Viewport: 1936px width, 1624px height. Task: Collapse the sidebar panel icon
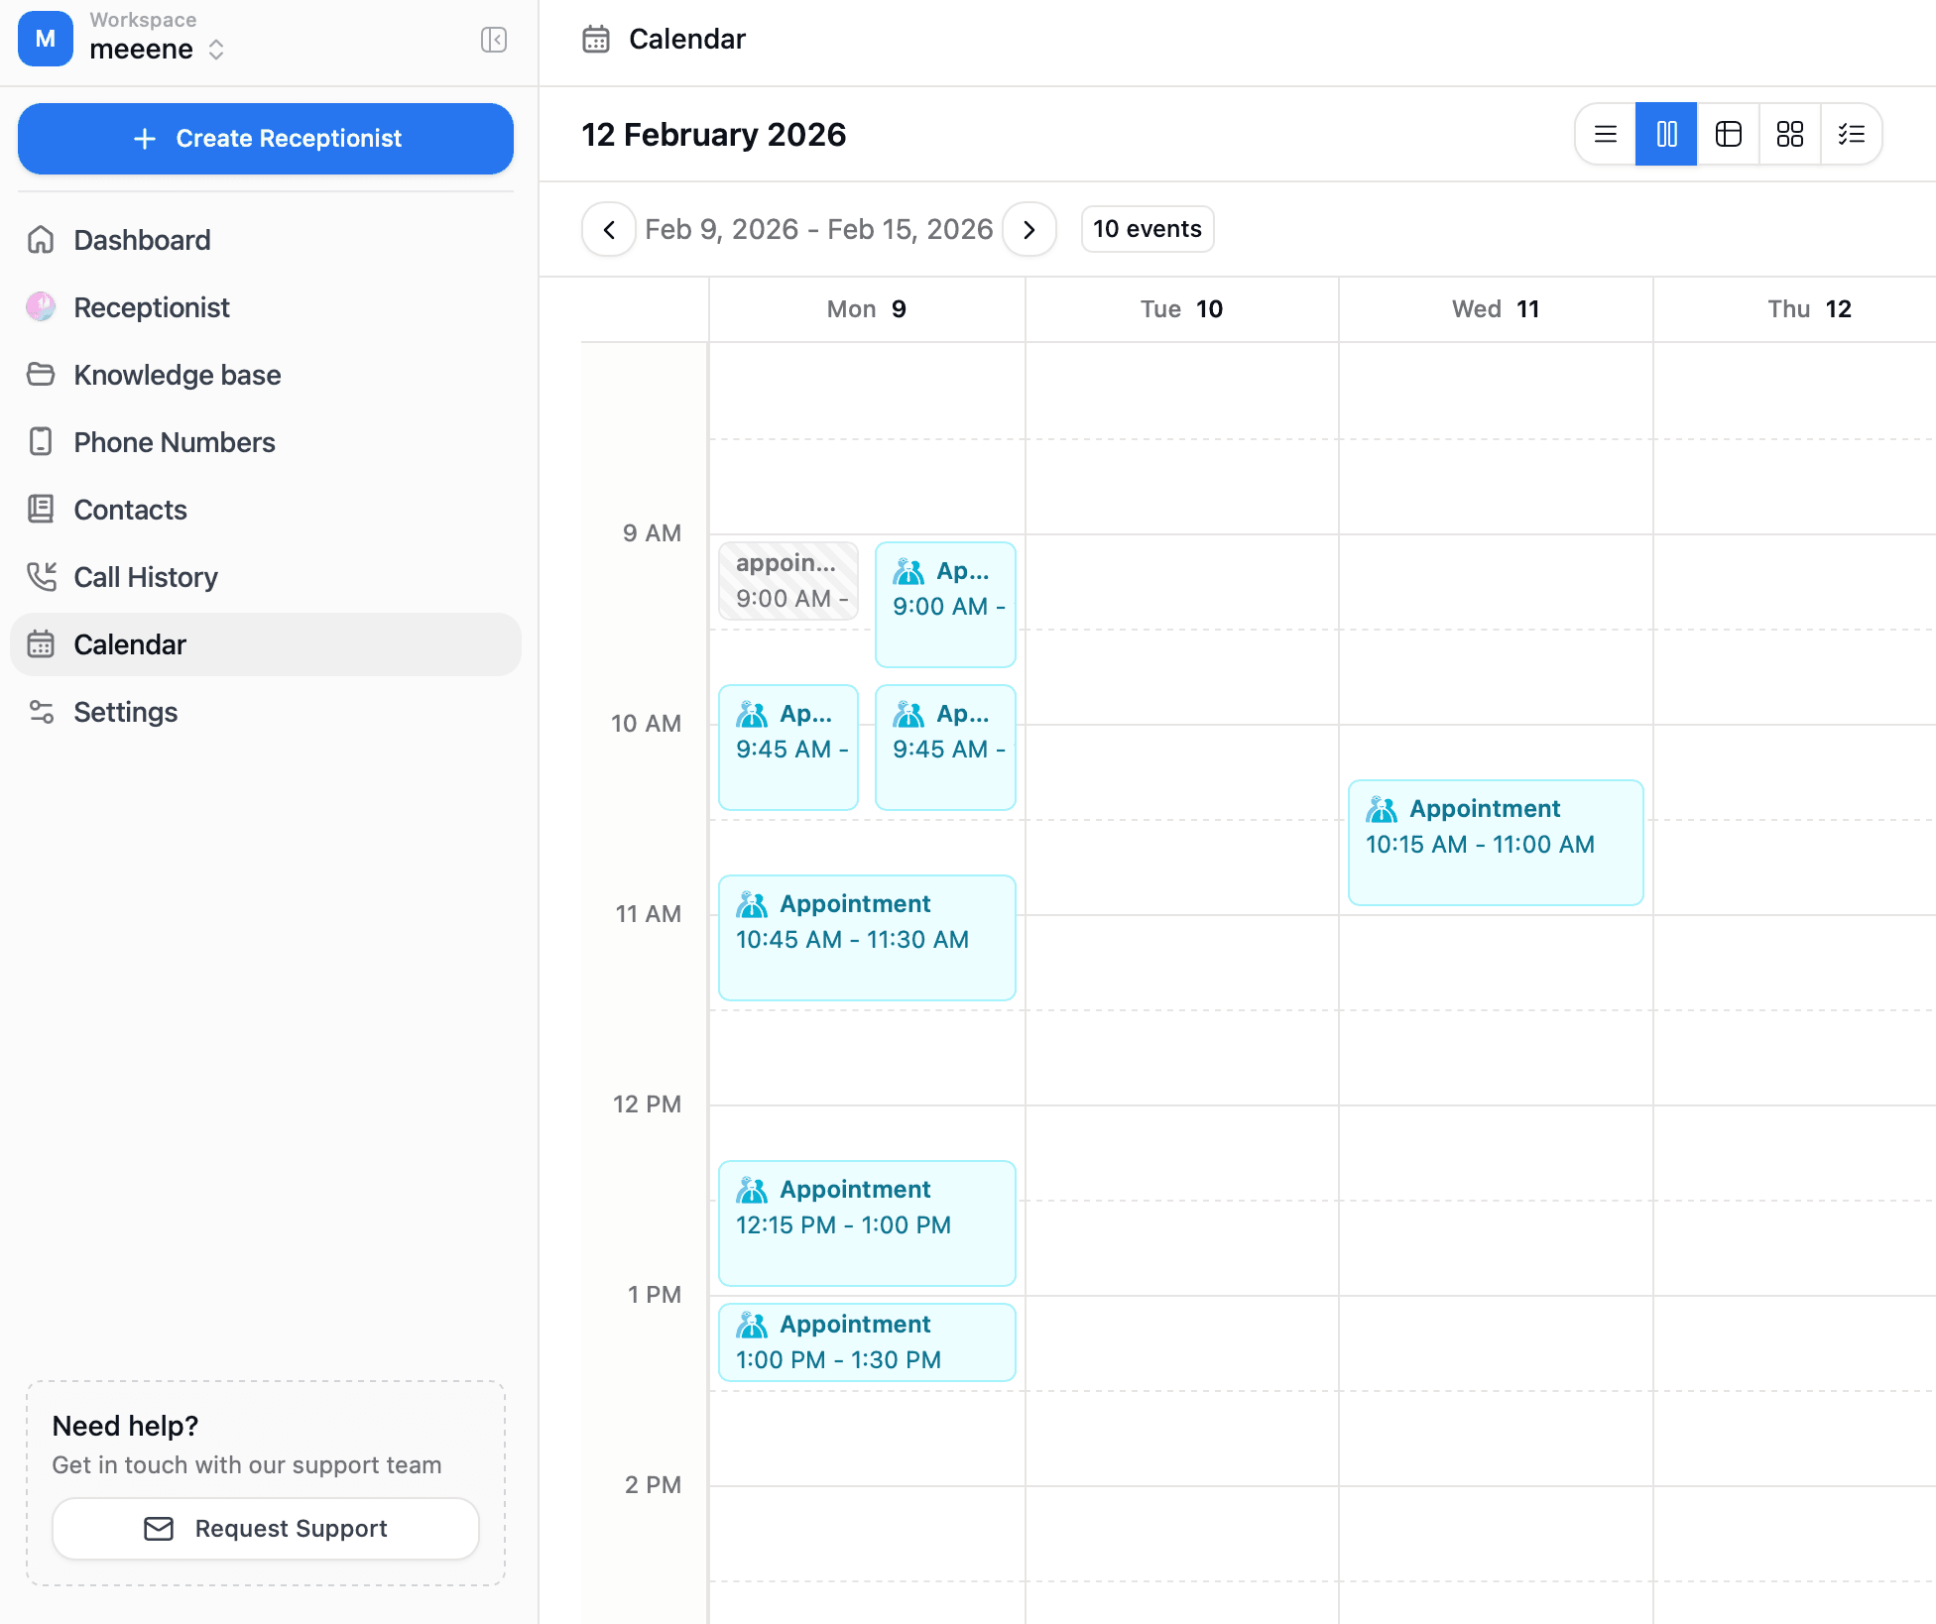pyautogui.click(x=493, y=40)
